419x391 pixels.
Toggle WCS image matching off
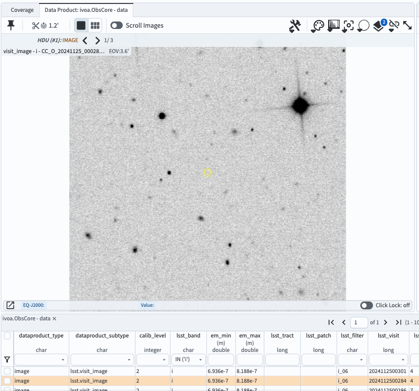pyautogui.click(x=393, y=25)
